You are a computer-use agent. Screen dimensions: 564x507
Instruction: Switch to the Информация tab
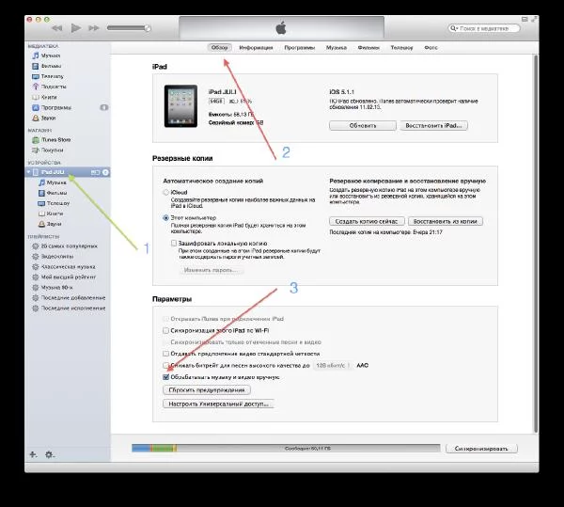coord(256,47)
